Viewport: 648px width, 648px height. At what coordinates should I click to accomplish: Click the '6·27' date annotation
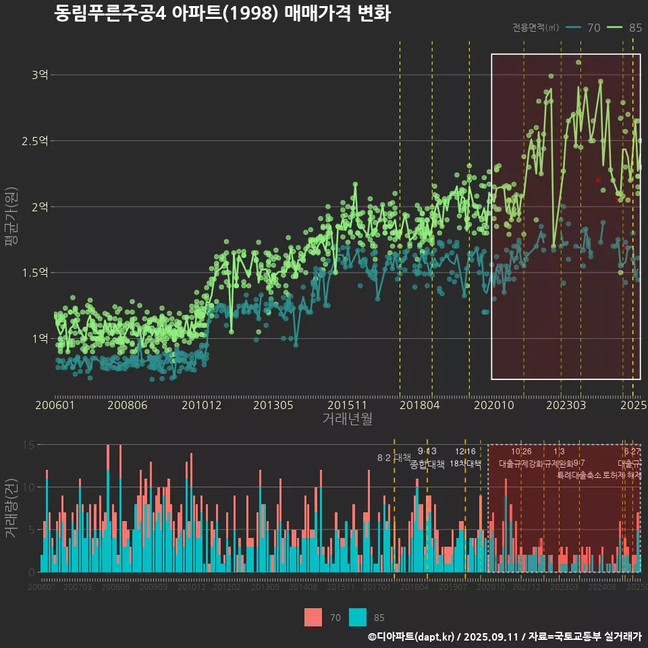(x=632, y=452)
